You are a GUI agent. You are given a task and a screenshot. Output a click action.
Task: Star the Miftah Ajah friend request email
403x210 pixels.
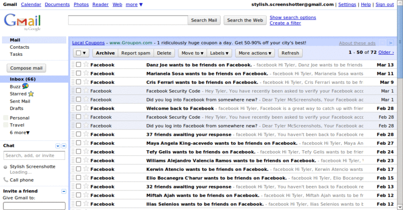(x=86, y=195)
